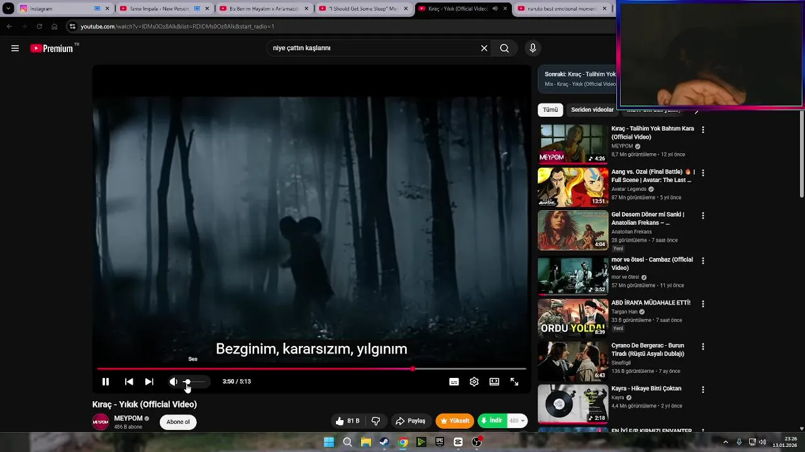Screen dimensions: 805x452
Task: Open CapCut from the taskbar
Action: (458, 442)
